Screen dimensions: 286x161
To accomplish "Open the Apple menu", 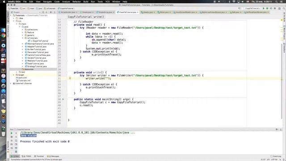I will [4, 2].
